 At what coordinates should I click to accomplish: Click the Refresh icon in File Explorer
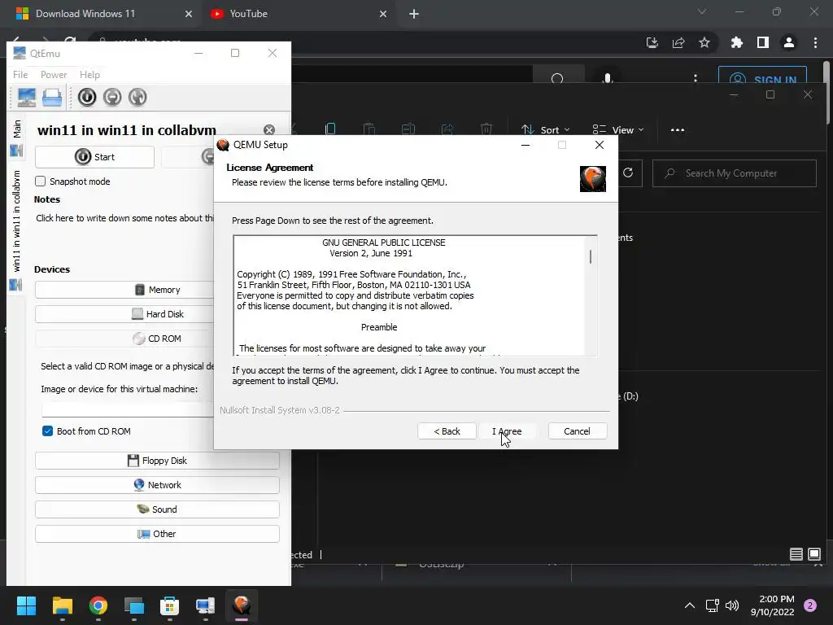[628, 173]
